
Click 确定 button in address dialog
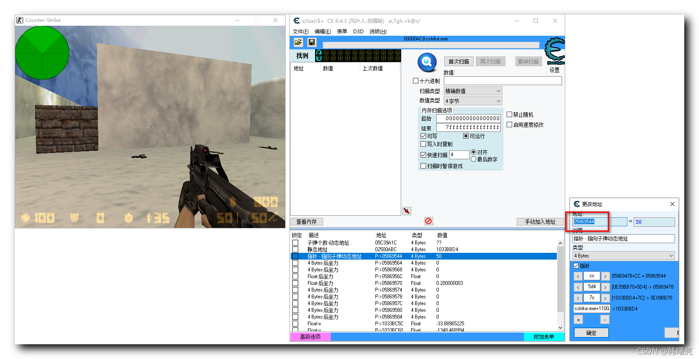(x=591, y=333)
